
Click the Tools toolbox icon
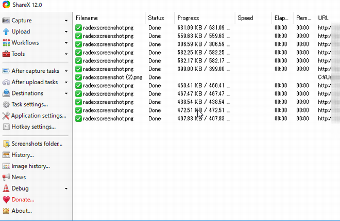(6, 54)
